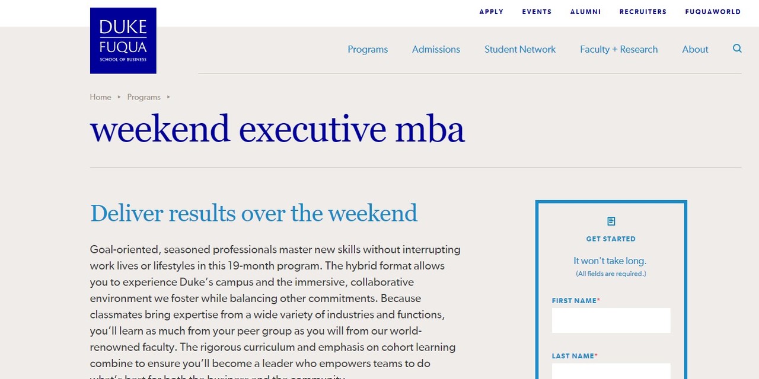The width and height of the screenshot is (759, 379).
Task: Expand the About menu
Action: (x=695, y=50)
